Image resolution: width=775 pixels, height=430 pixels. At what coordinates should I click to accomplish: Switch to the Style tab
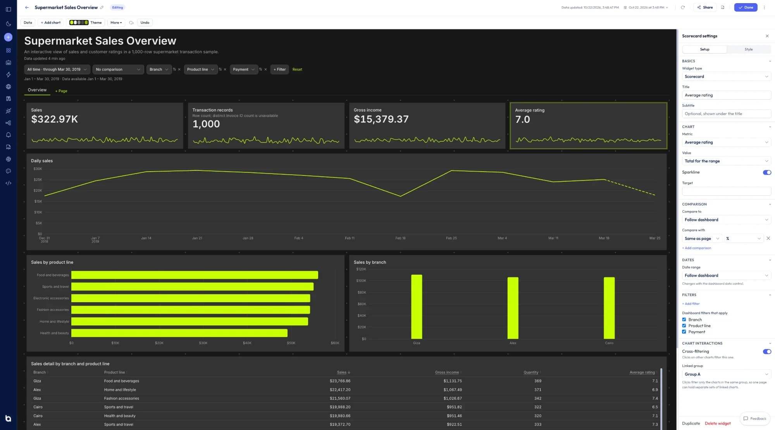click(x=748, y=49)
